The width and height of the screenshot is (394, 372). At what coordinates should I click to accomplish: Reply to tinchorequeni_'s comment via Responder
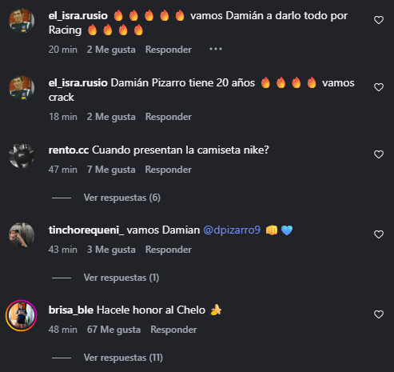169,250
